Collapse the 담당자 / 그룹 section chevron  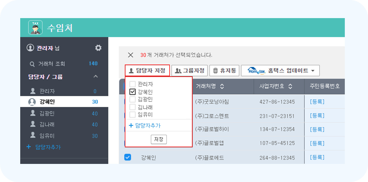click(x=95, y=77)
